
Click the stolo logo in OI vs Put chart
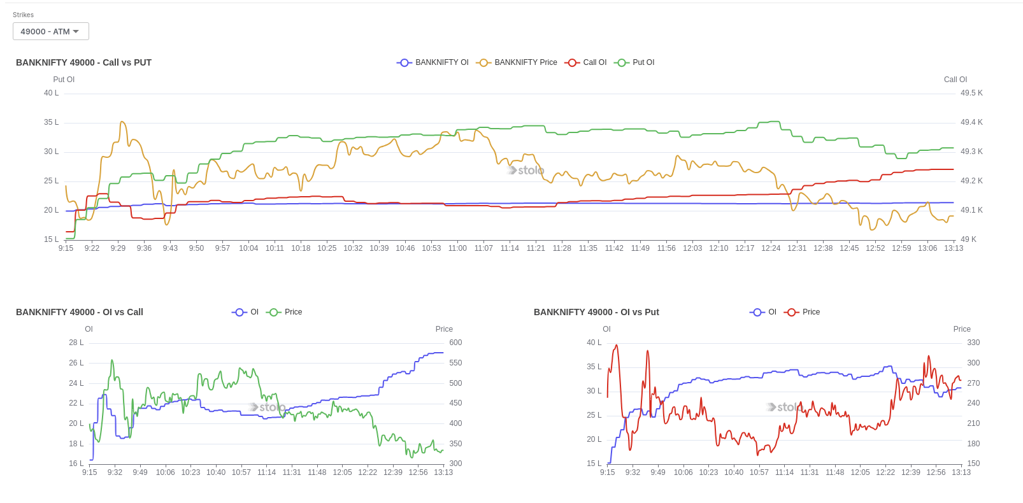click(x=785, y=407)
